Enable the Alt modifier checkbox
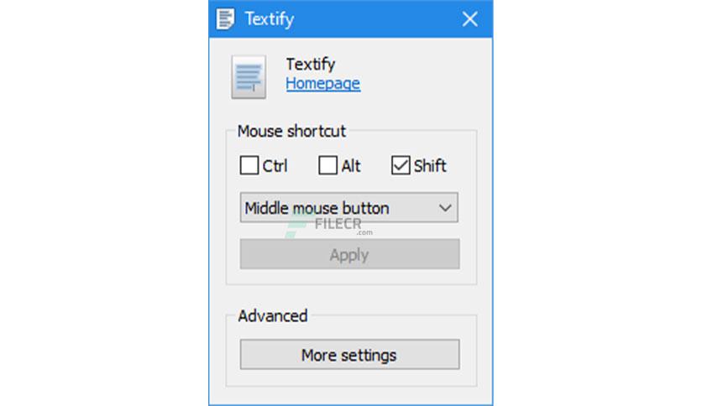The height and width of the screenshot is (406, 702). 327,166
